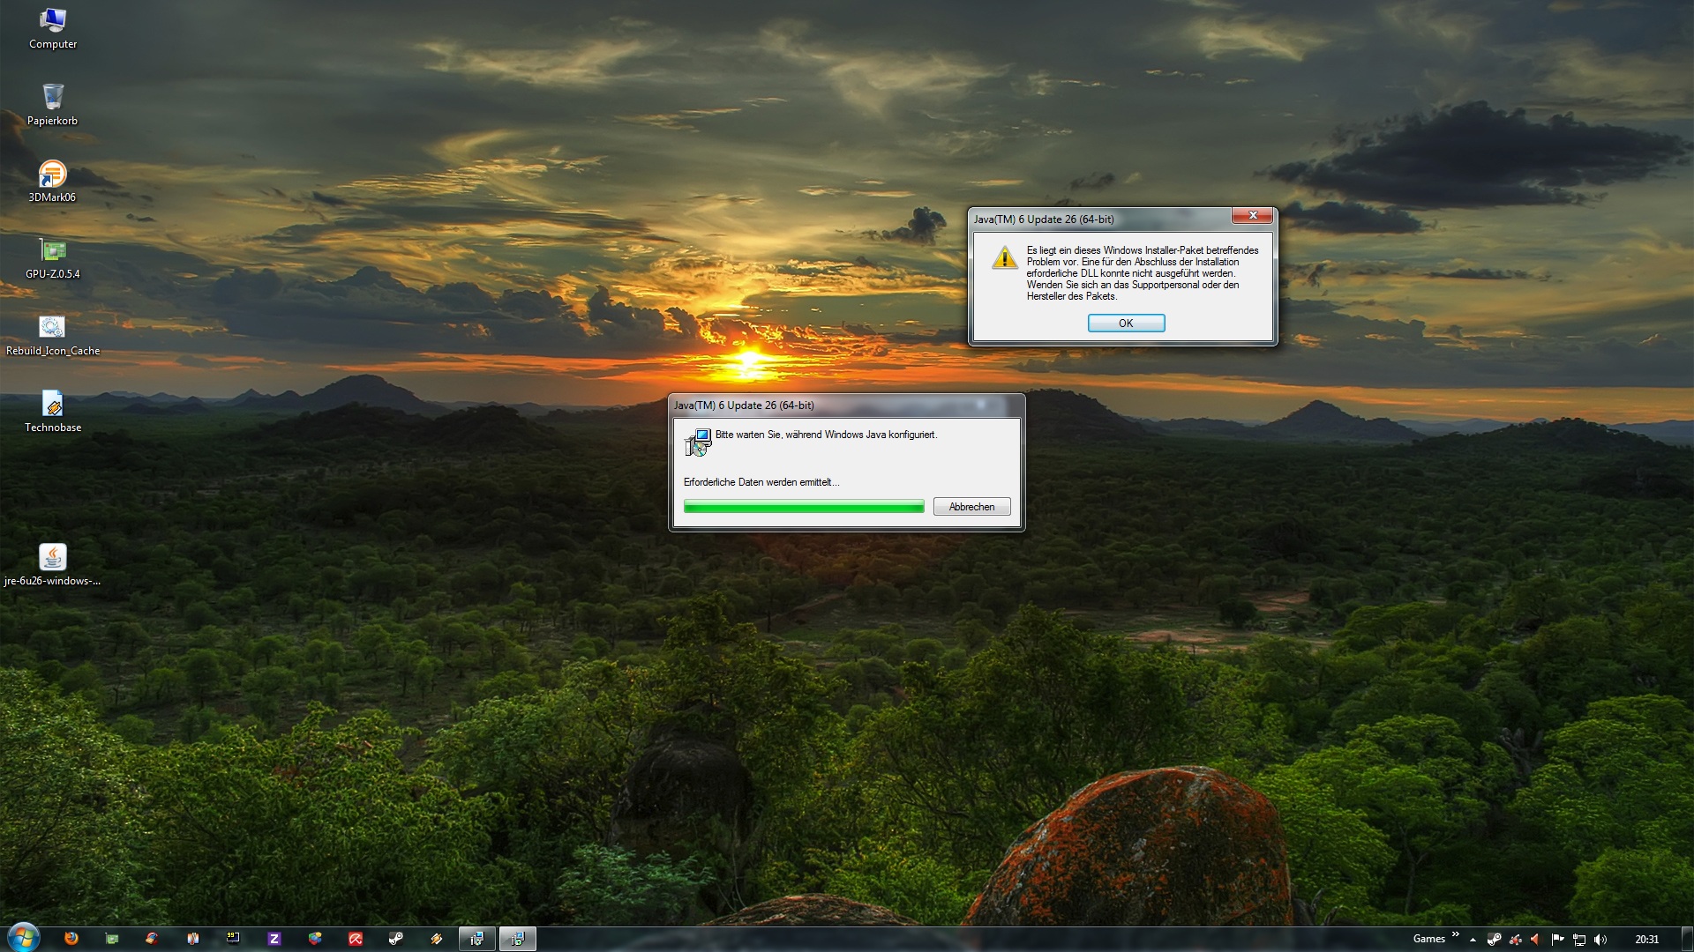Click the taskbar icon right of the green graphics card icon
This screenshot has height=952, width=1694.
point(153,939)
